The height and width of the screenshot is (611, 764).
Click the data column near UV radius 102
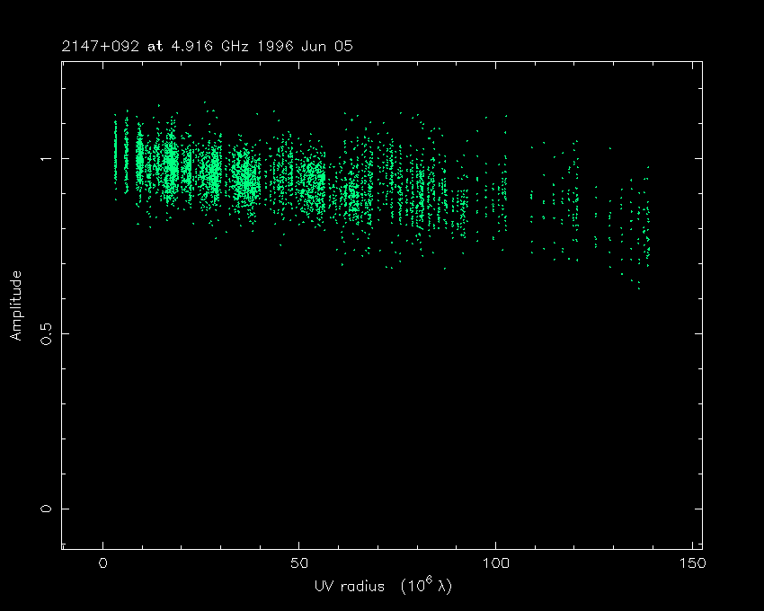(504, 180)
